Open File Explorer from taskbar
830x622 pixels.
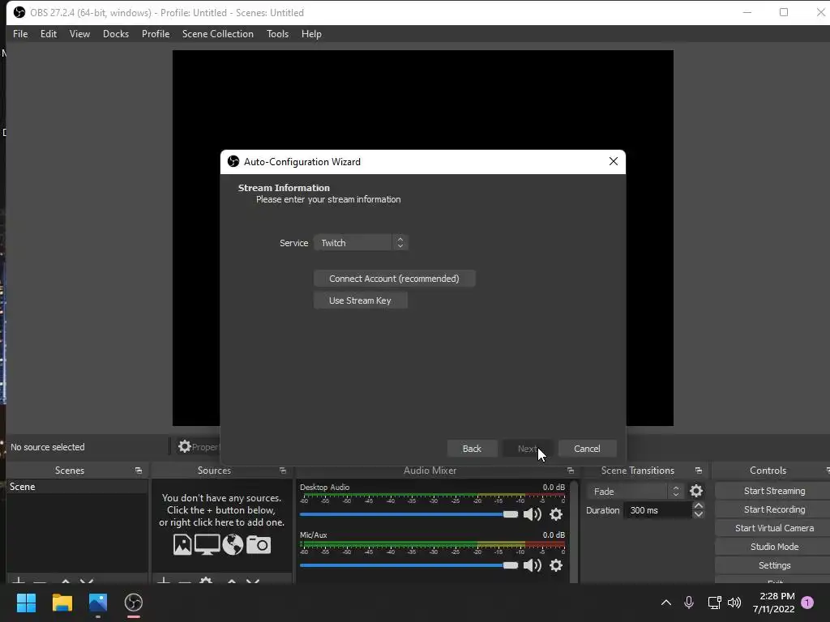pos(62,603)
